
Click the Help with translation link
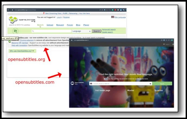tap(20, 45)
